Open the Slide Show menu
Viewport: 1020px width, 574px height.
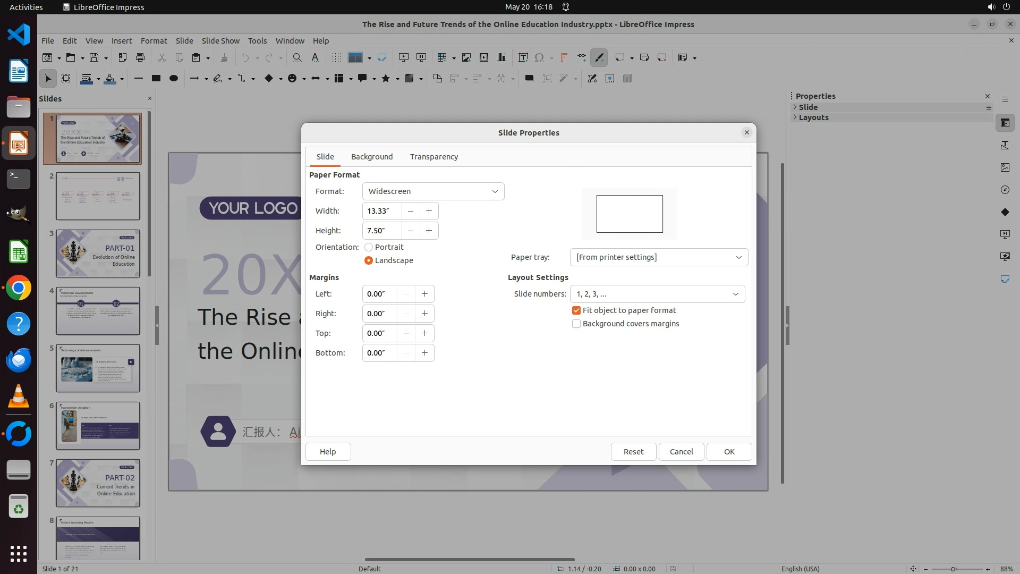[220, 41]
